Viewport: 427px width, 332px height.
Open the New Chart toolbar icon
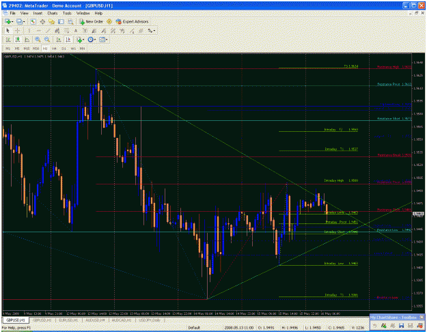tap(8, 21)
